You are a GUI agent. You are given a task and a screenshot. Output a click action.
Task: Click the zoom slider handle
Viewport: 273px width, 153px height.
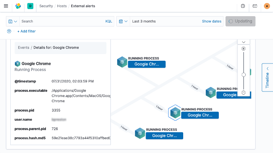244,75
